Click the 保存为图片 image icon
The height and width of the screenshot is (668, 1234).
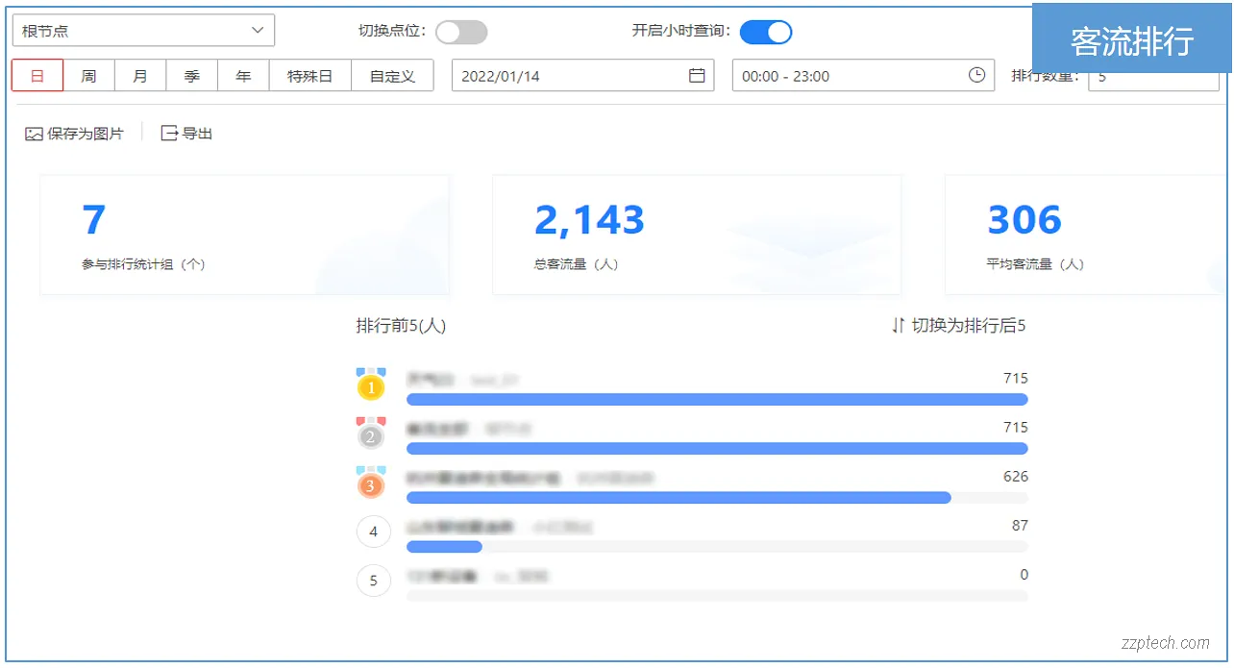33,134
